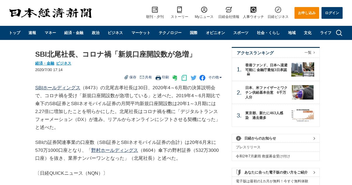Image resolution: width=352 pixels, height=185 pixels.
Task: Open the 朝刊・夕刊 newspaper icon
Action: 155,10
